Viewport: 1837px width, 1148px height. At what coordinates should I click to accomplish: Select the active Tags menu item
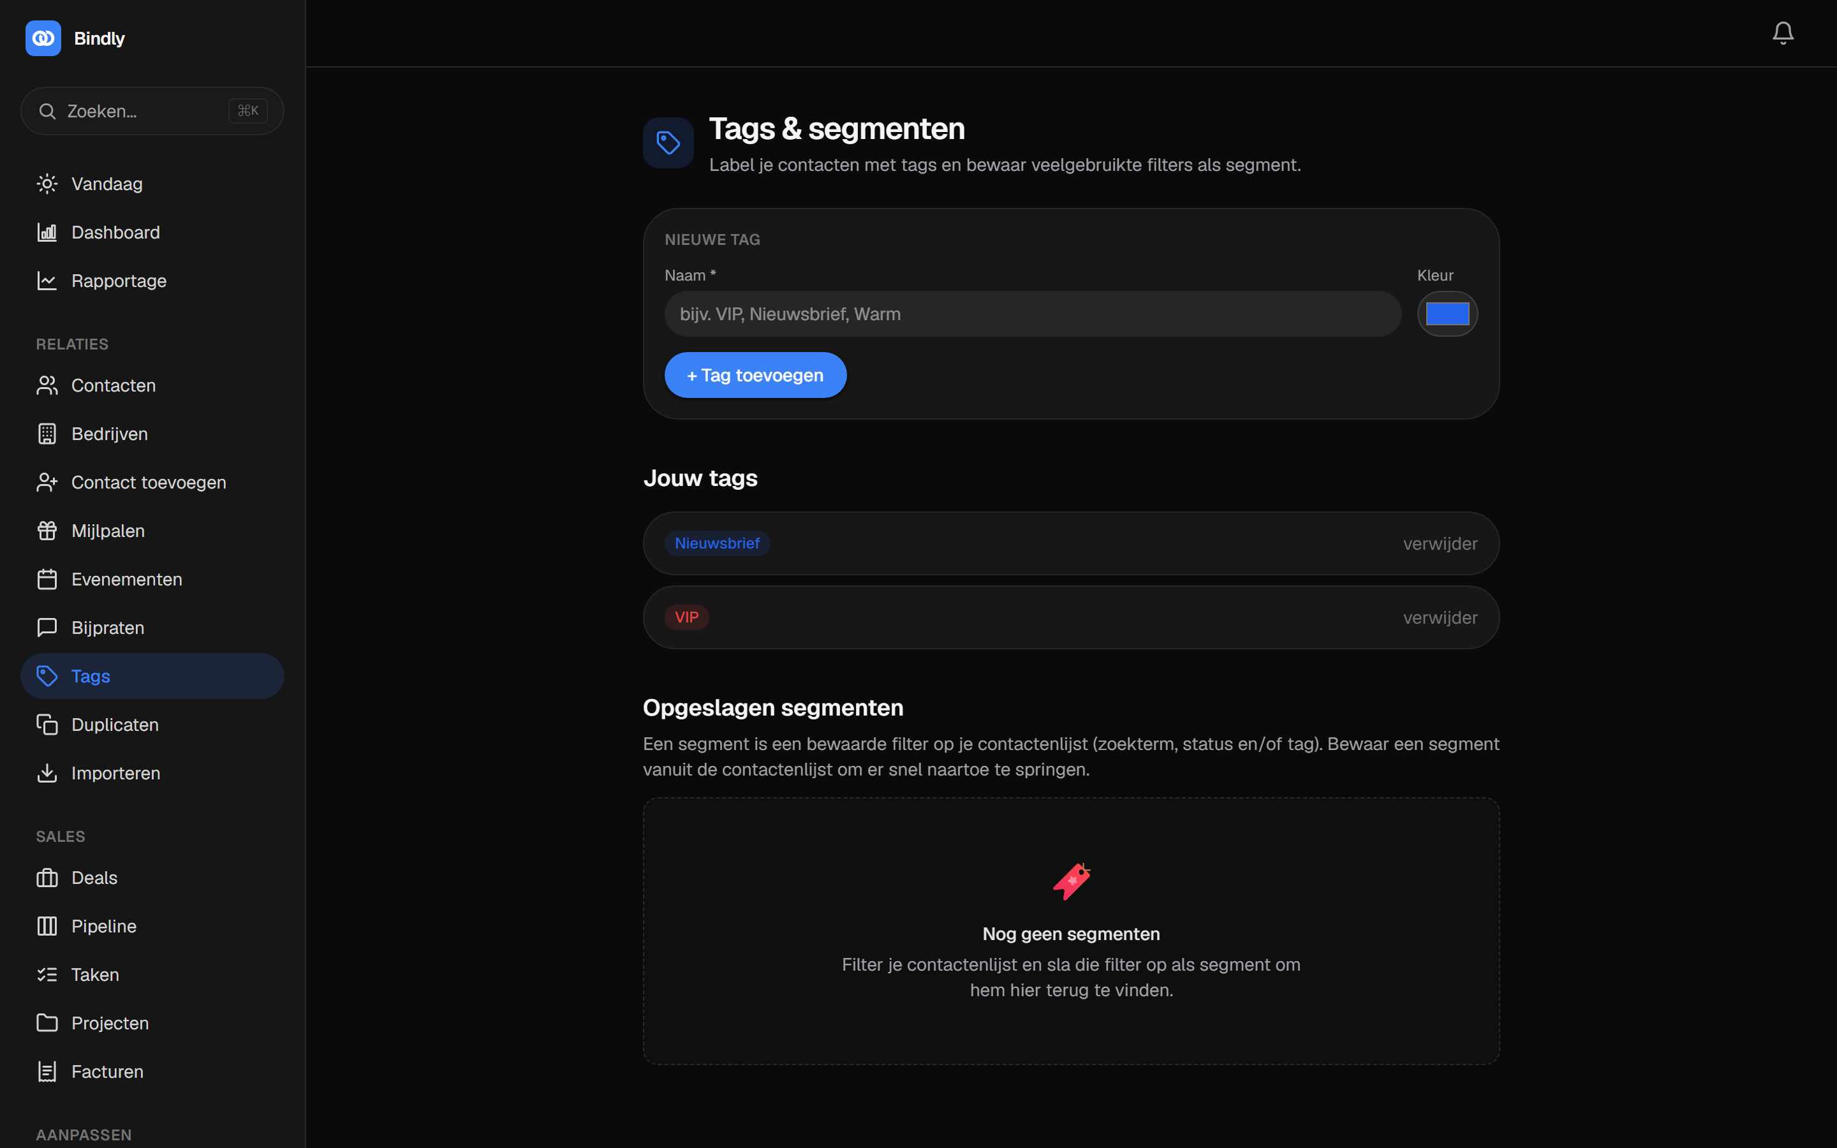pyautogui.click(x=152, y=677)
